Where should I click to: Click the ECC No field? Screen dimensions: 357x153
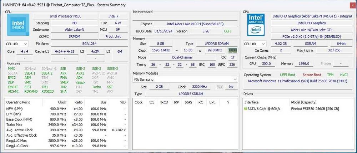(231, 87)
